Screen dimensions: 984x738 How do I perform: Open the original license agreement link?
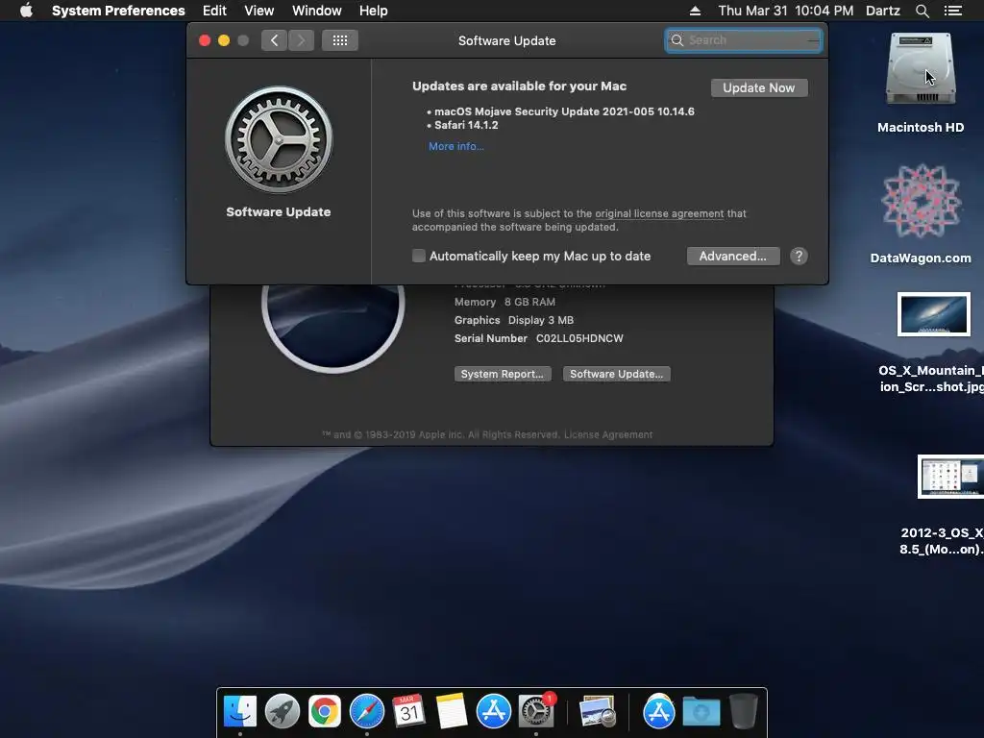click(x=659, y=213)
